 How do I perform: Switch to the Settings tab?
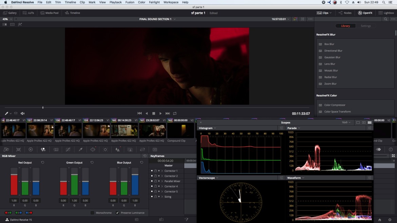[x=365, y=26]
